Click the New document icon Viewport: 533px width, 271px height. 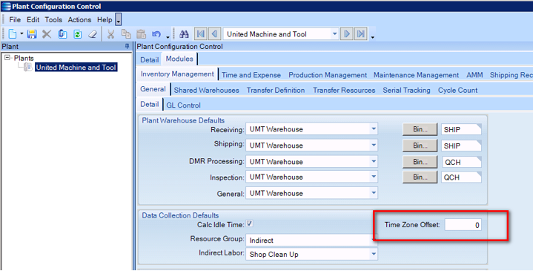13,34
